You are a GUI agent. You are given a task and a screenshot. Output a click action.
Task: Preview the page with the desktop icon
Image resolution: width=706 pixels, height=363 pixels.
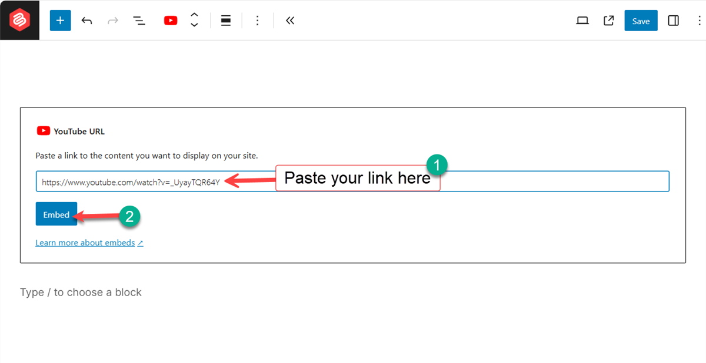[582, 20]
